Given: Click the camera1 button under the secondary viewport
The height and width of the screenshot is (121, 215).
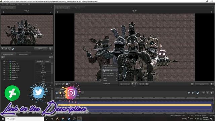Looking at the screenshot, I should (202, 84).
